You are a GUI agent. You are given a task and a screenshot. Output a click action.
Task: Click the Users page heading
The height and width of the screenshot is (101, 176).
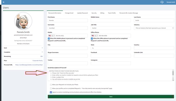coord(6,8)
